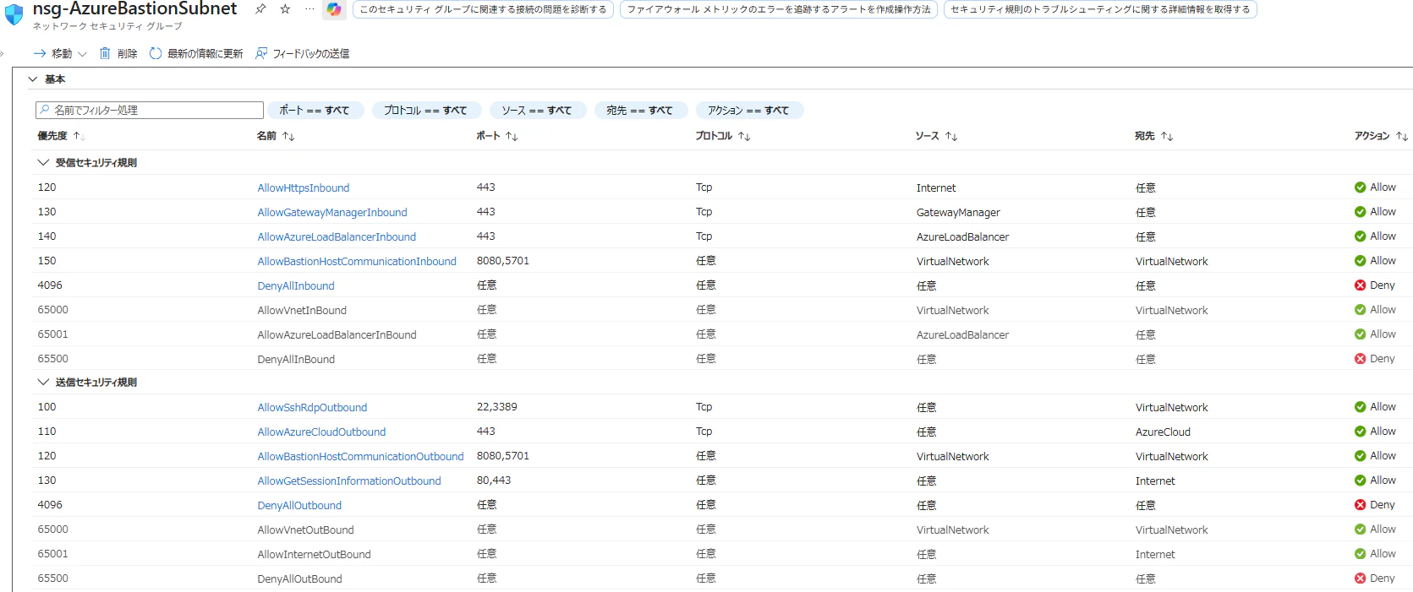Open the 宛先 == すべて filter
Screen dimensions: 1413x592
click(639, 111)
